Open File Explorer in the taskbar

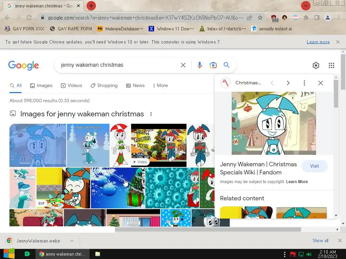pyautogui.click(x=98, y=254)
